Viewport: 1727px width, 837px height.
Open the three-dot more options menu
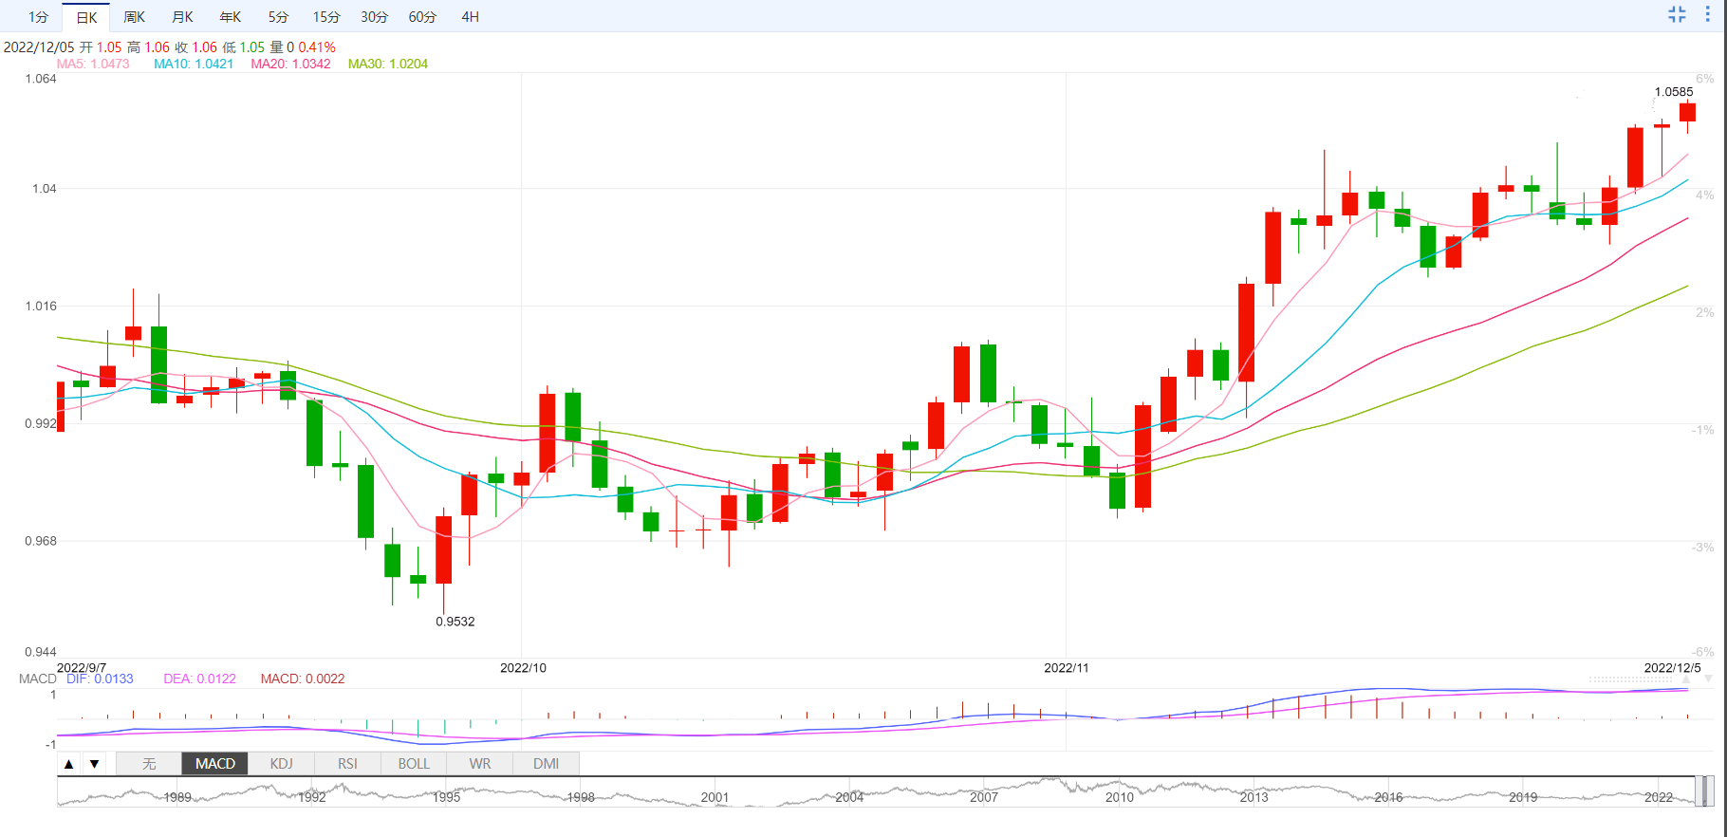click(x=1707, y=14)
